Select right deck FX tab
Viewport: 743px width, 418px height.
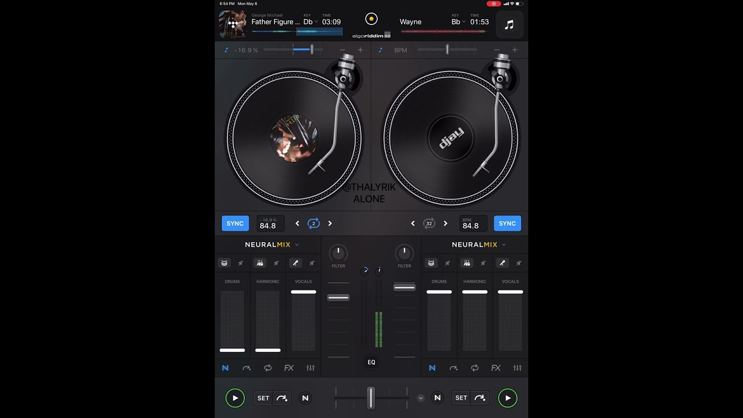pos(496,368)
